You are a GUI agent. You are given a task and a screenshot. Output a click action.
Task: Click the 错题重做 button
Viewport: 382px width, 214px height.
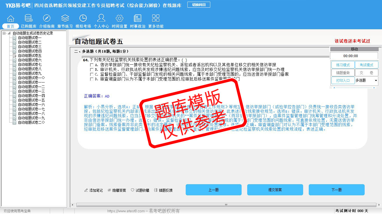(x=343, y=73)
